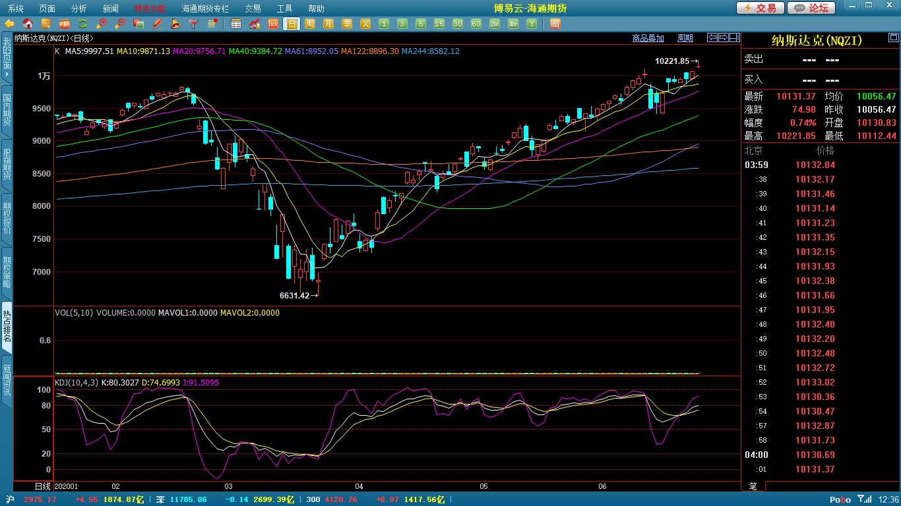Viewport: 901px width, 506px height.
Task: Open the 工具 menu
Action: click(284, 9)
